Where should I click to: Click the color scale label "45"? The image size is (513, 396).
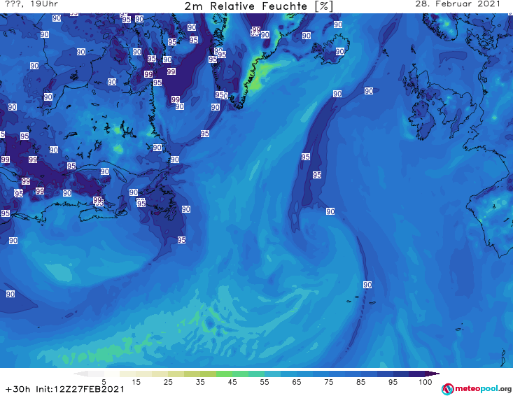232,381
